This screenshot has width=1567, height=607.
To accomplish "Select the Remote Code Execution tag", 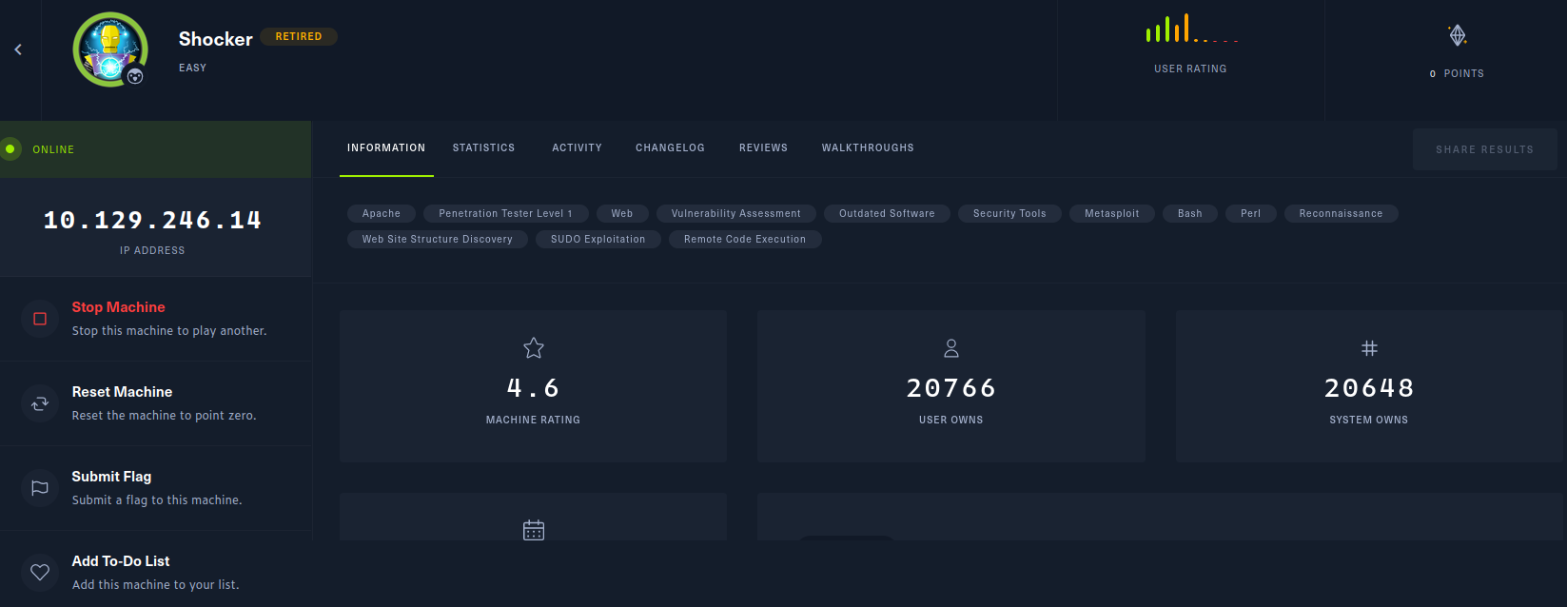I will click(745, 240).
